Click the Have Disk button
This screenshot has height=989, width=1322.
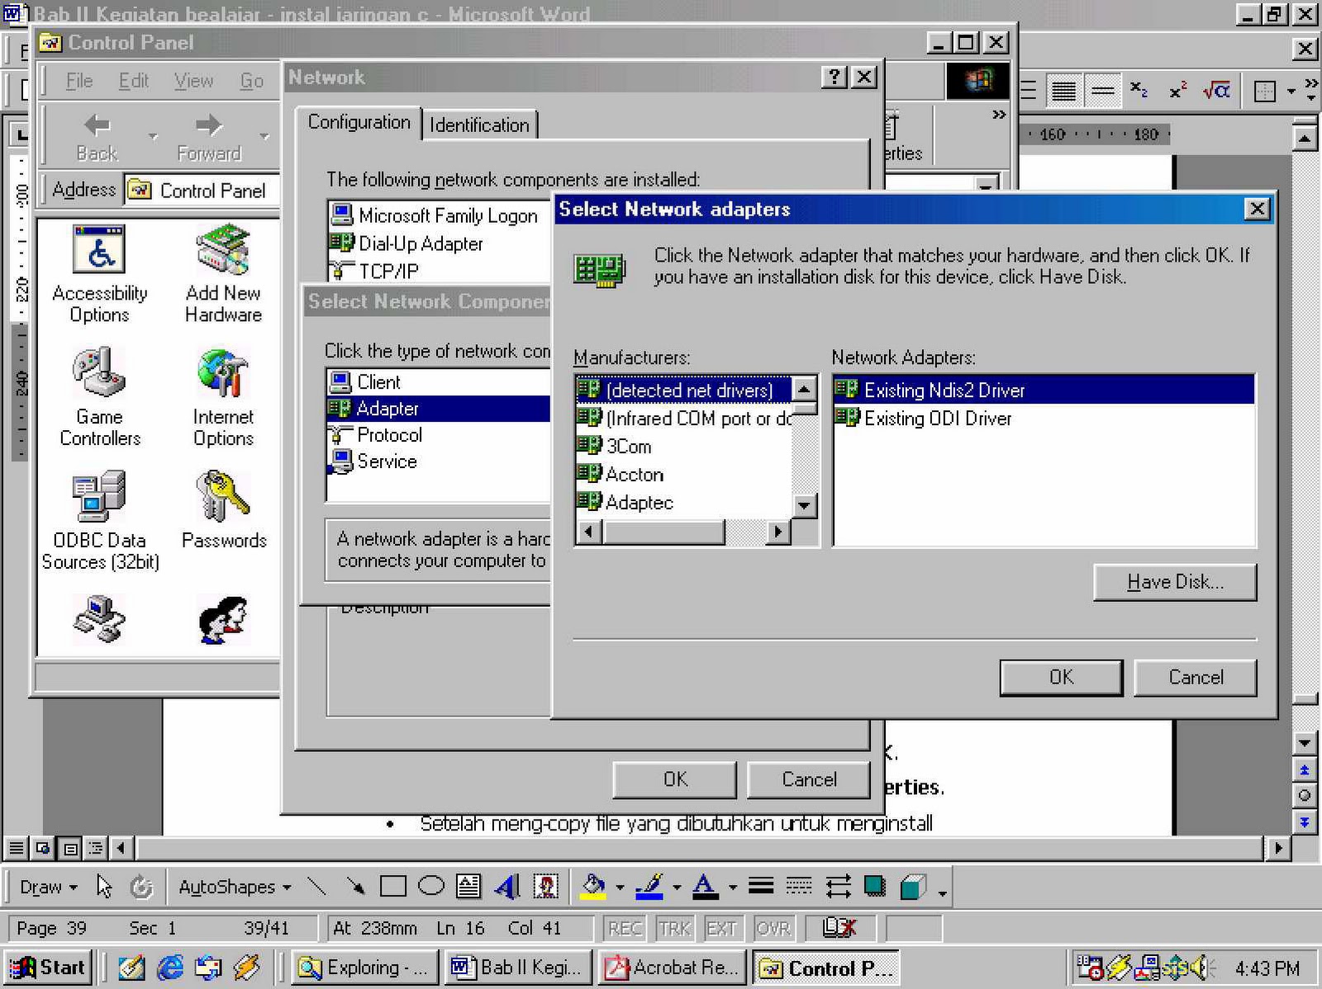[x=1174, y=582]
